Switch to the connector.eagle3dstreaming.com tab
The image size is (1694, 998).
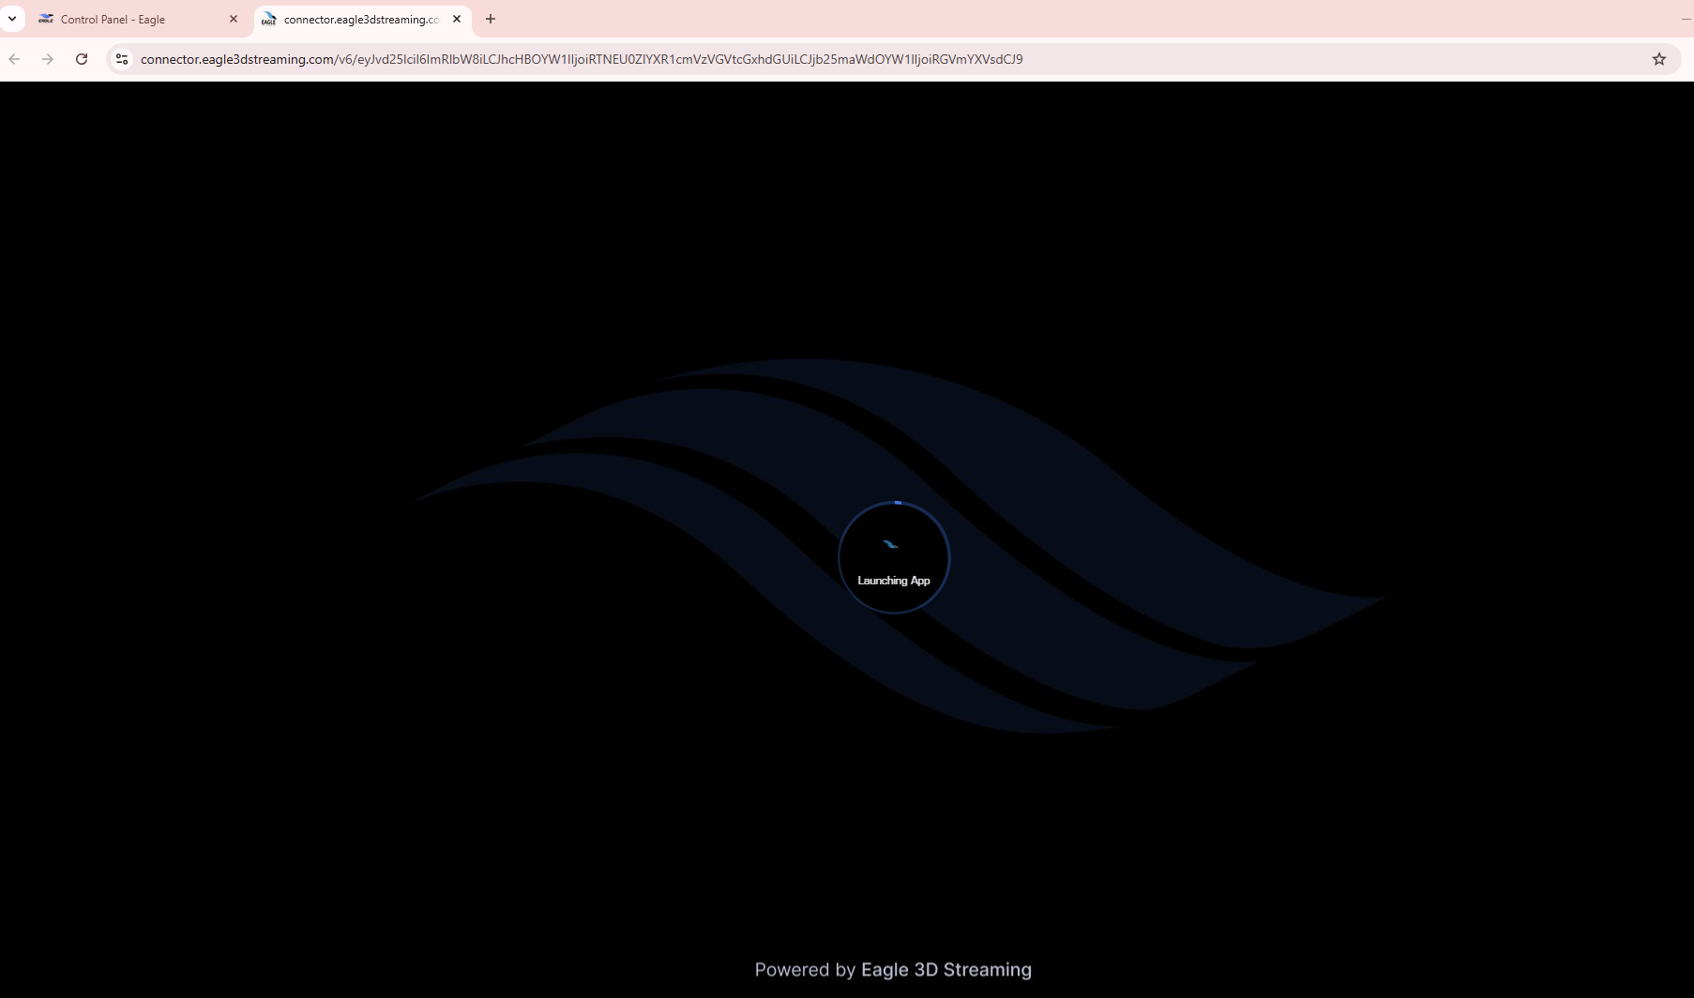click(x=356, y=19)
